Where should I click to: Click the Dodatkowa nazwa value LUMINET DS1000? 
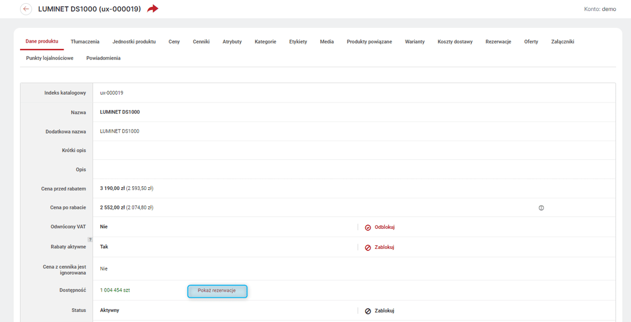click(x=120, y=132)
